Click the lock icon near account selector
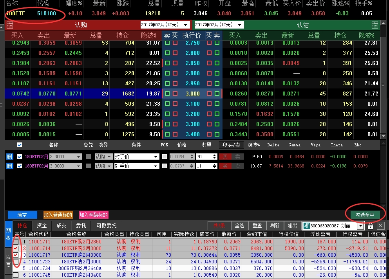This screenshot has height=279, width=389. [371, 226]
